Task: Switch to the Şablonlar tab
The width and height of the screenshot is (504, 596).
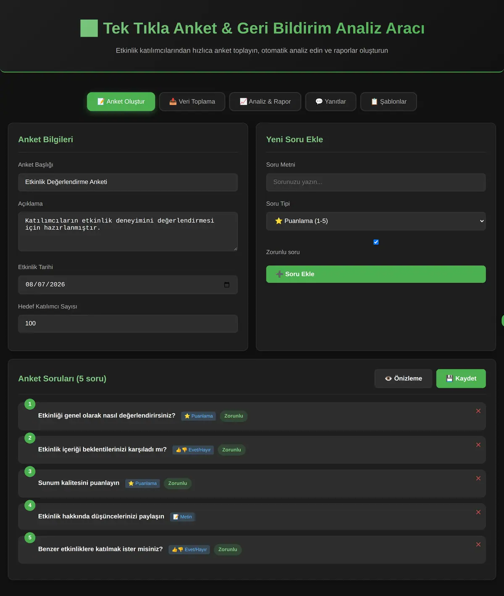Action: point(388,102)
